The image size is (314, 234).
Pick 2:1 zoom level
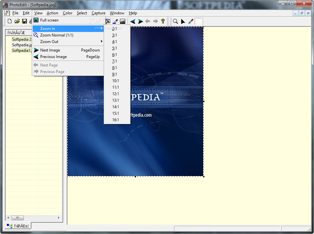[117, 29]
